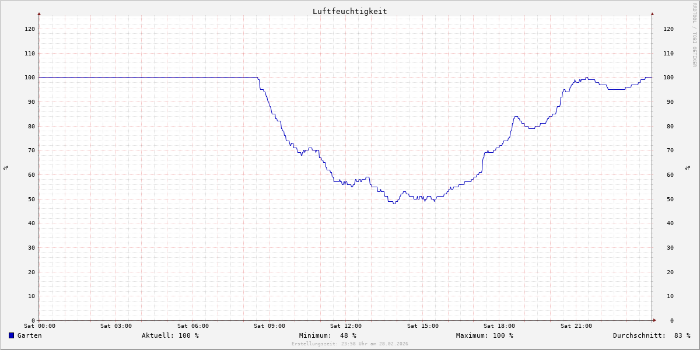
Task: Select the Sat 18:00 time axis label
Action: [499, 326]
